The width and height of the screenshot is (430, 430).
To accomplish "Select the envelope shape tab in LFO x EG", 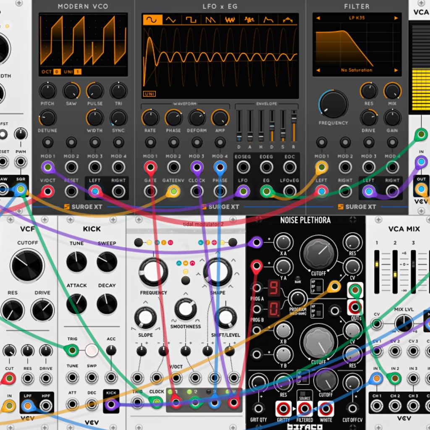I will (x=268, y=19).
